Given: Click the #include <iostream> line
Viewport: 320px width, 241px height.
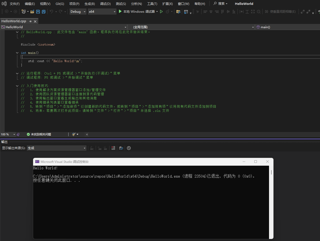Looking at the screenshot, I should coord(38,45).
